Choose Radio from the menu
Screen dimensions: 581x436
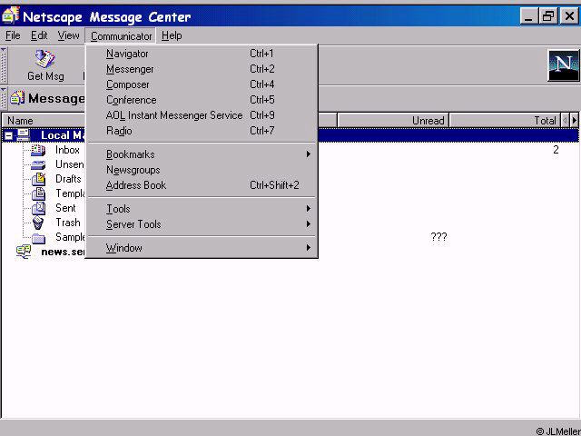[x=202, y=131]
